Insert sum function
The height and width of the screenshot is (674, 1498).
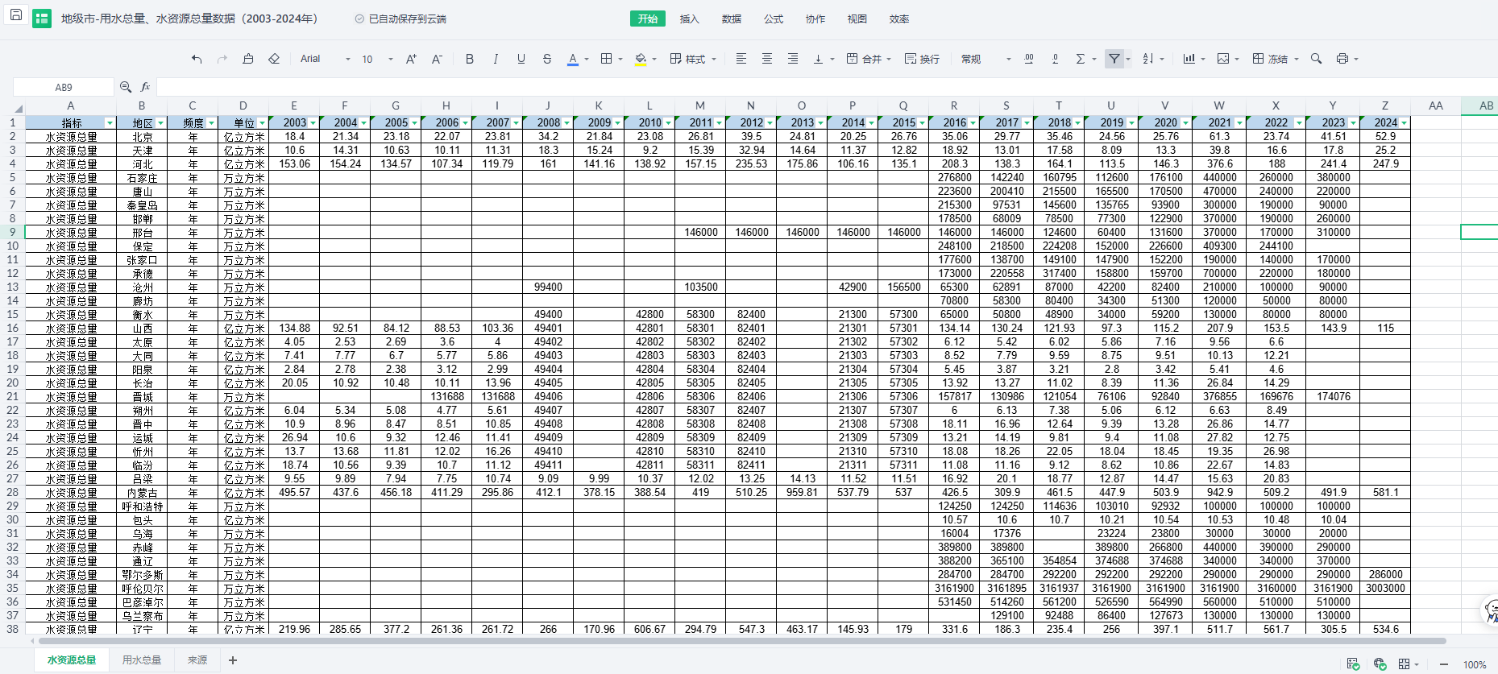(x=1081, y=59)
